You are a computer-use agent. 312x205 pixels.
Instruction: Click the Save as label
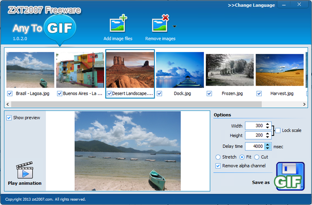261,182
